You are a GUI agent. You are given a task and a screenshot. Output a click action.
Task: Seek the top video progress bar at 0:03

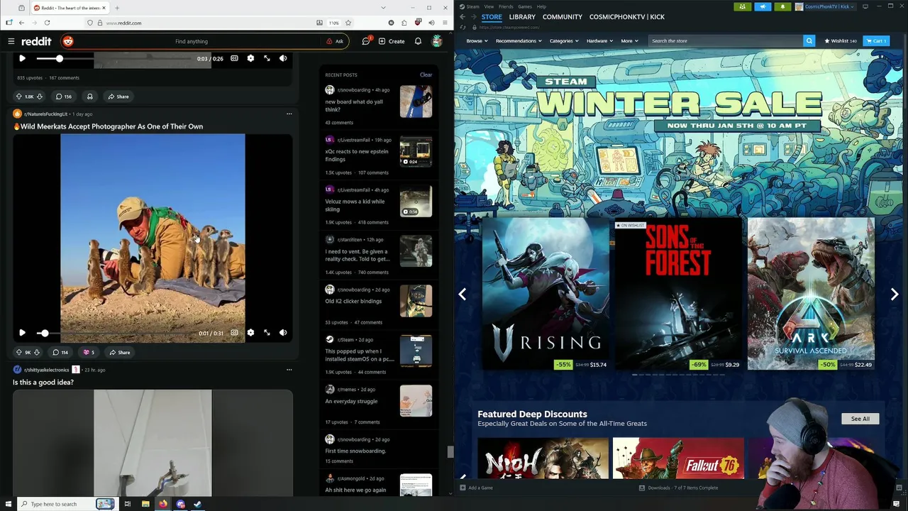point(115,58)
